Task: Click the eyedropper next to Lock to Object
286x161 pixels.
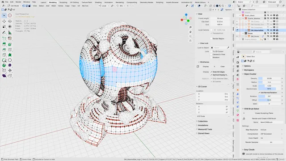Action: click(x=228, y=48)
